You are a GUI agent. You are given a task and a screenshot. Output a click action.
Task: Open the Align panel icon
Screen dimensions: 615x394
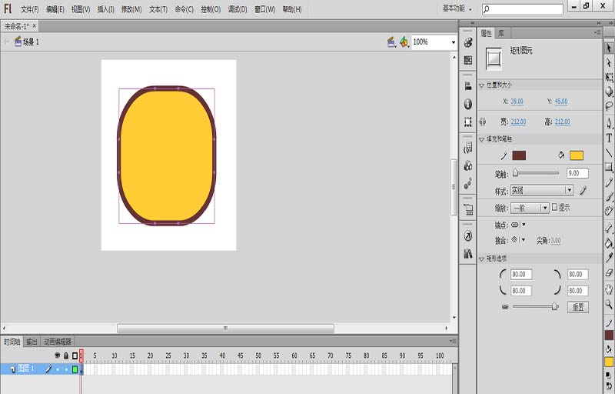468,86
